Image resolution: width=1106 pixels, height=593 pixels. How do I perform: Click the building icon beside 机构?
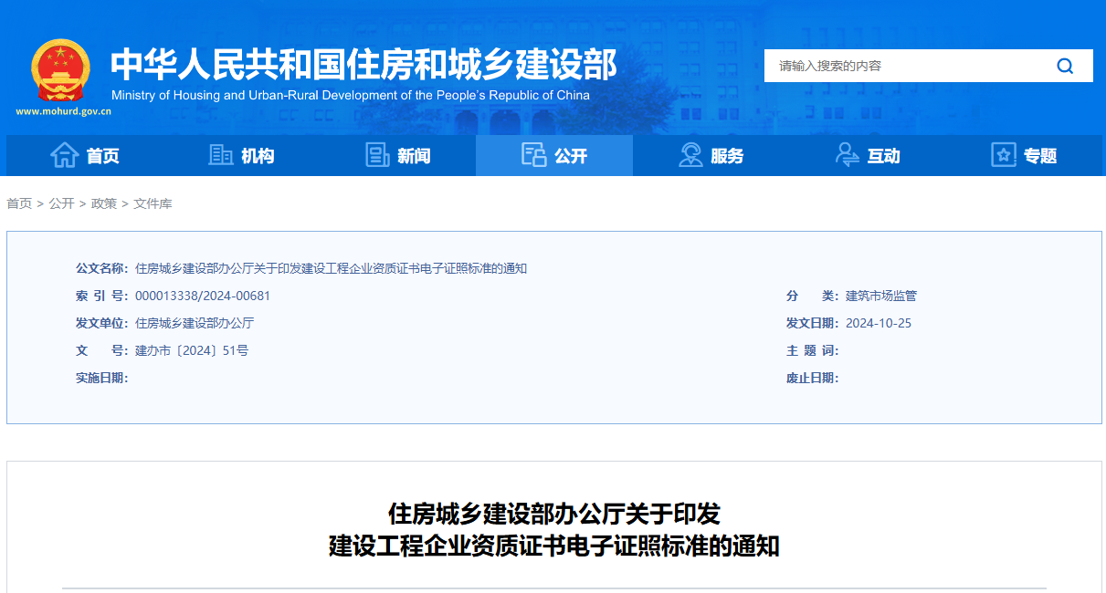tap(220, 155)
